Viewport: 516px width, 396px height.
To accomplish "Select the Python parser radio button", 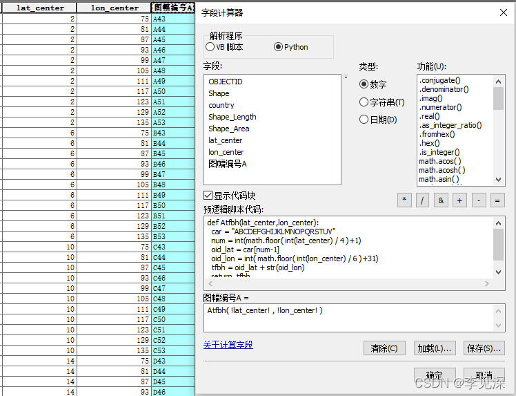I will tap(279, 47).
